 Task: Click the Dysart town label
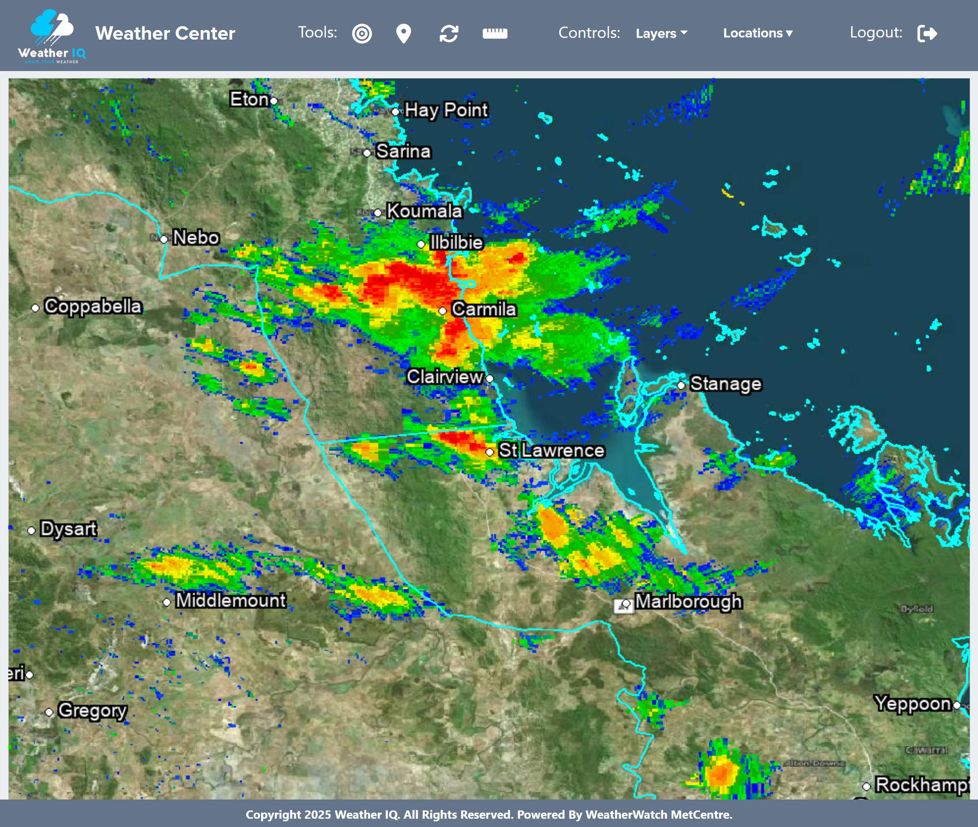(x=69, y=529)
